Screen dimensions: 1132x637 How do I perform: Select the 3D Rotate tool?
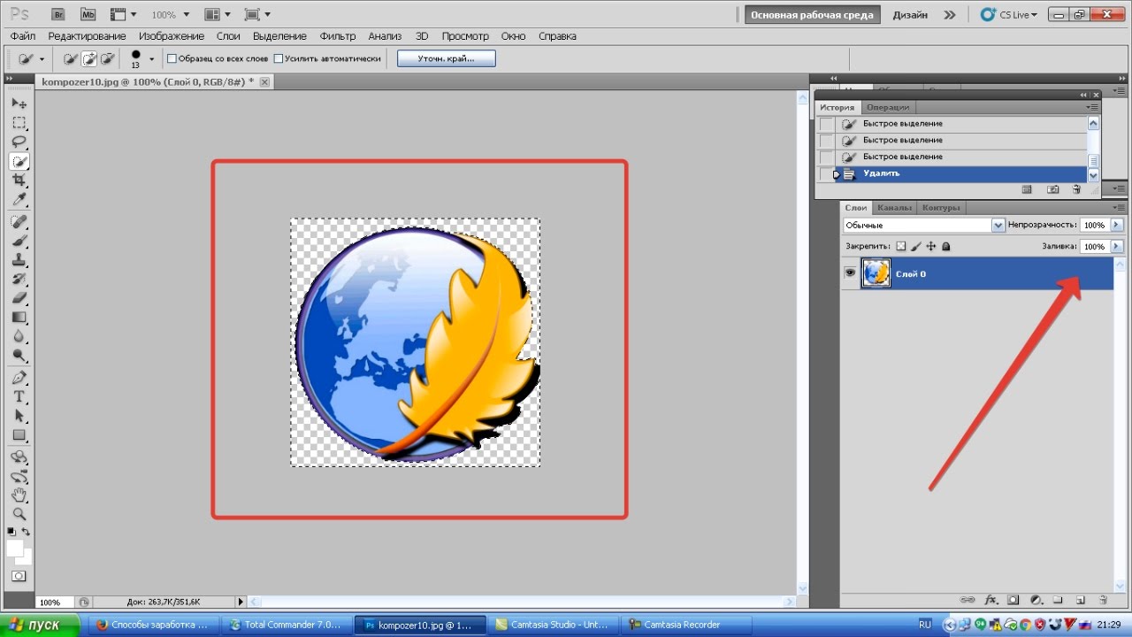(x=19, y=457)
